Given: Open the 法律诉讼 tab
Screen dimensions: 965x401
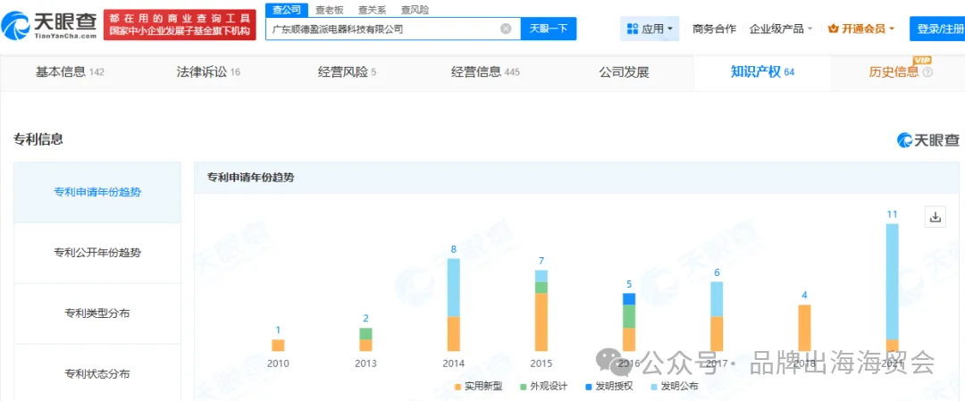Looking at the screenshot, I should click(x=208, y=72).
